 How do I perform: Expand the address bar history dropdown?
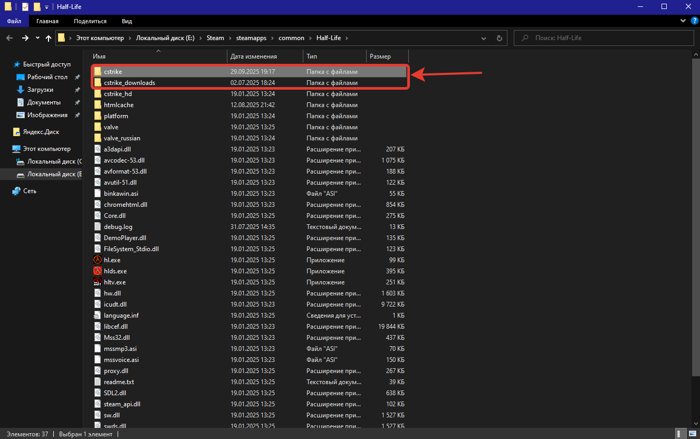click(484, 38)
